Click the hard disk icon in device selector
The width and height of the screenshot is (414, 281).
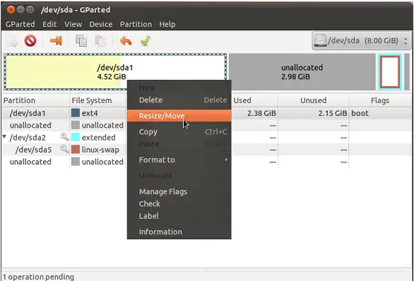(x=320, y=41)
